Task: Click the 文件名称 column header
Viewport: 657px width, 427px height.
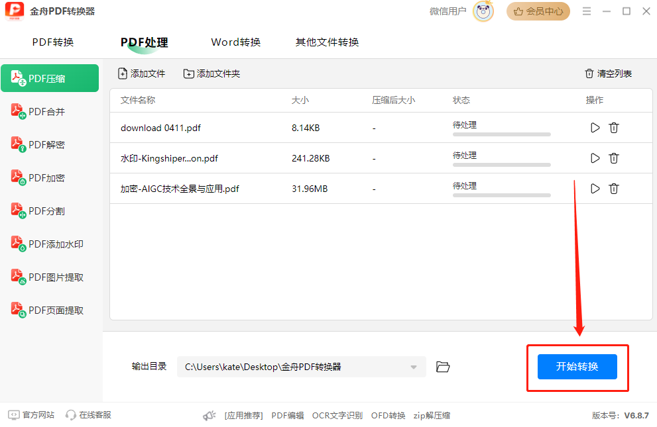Action: point(138,100)
